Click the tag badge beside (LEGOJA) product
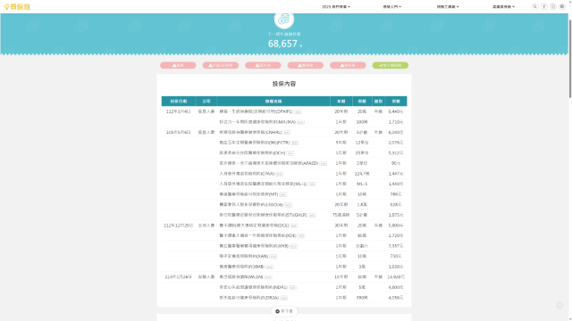This screenshot has height=321, width=572. click(288, 204)
